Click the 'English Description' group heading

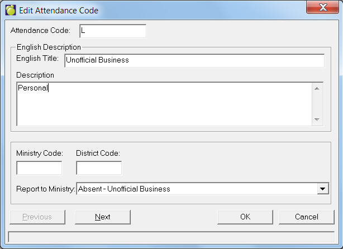coord(49,47)
